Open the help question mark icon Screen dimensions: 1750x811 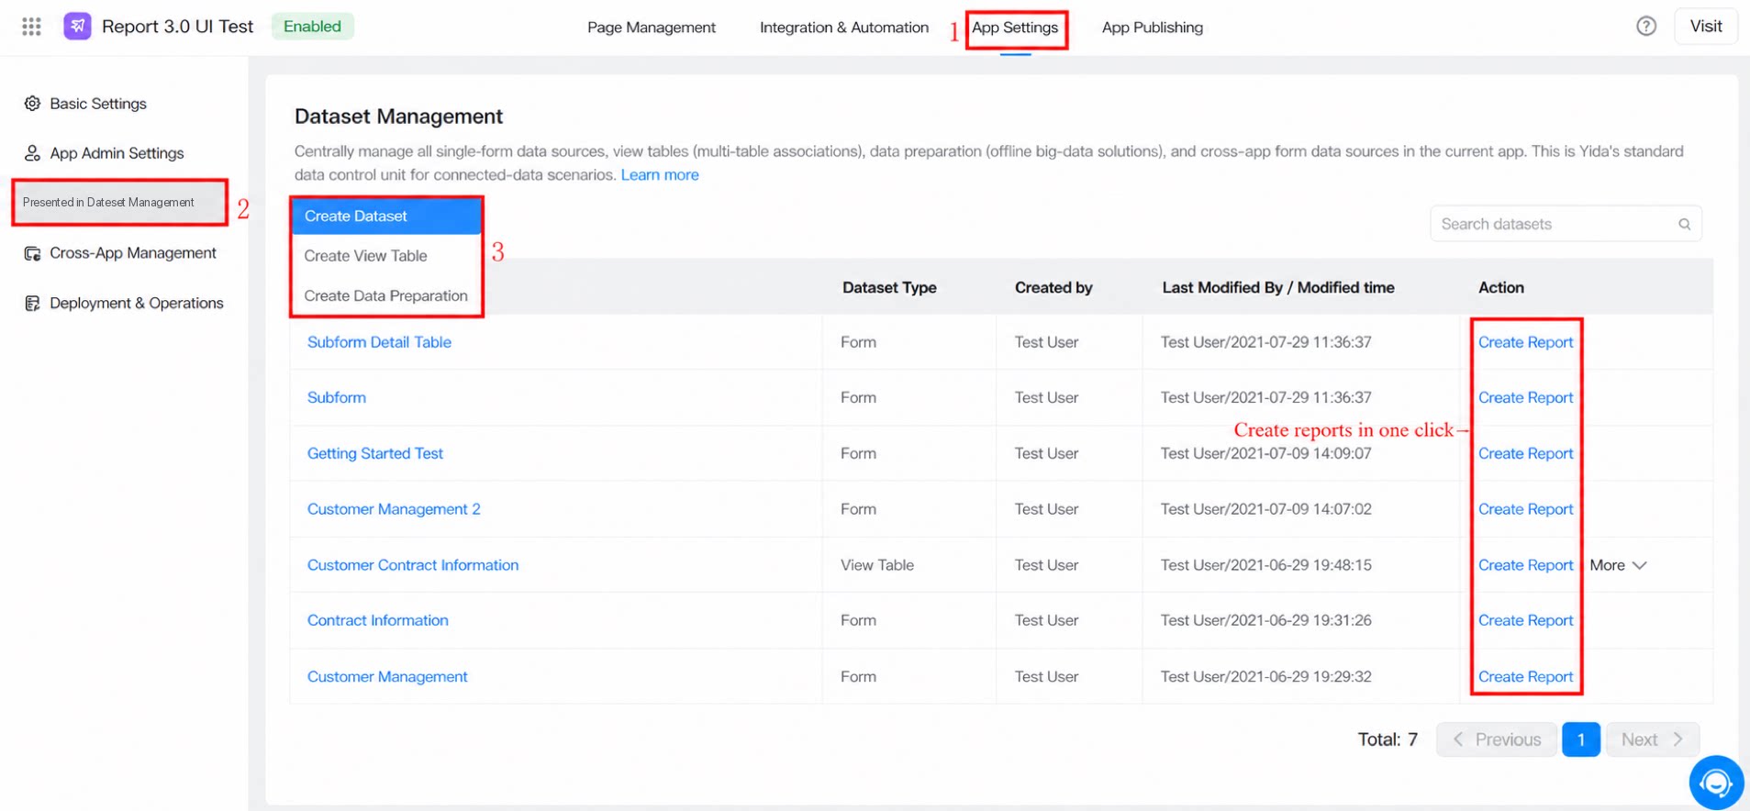1646,27
